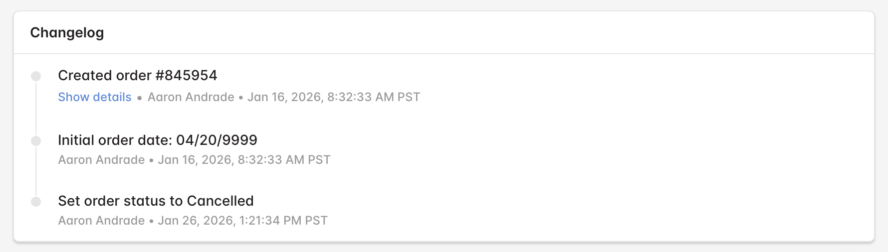Open the Show details link
The width and height of the screenshot is (888, 252).
95,97
